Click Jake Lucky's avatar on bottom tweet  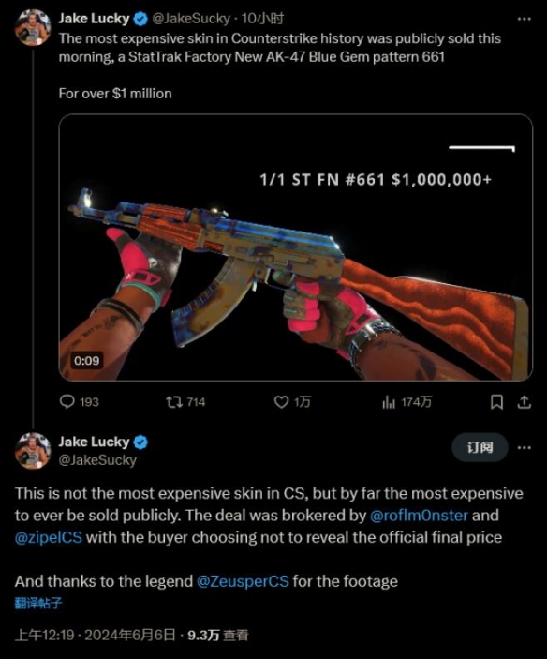33,451
